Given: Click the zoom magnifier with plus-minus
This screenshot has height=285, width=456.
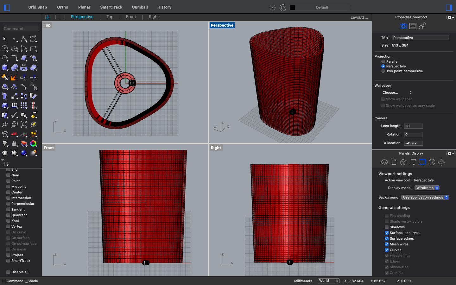Looking at the screenshot, I should point(4,124).
